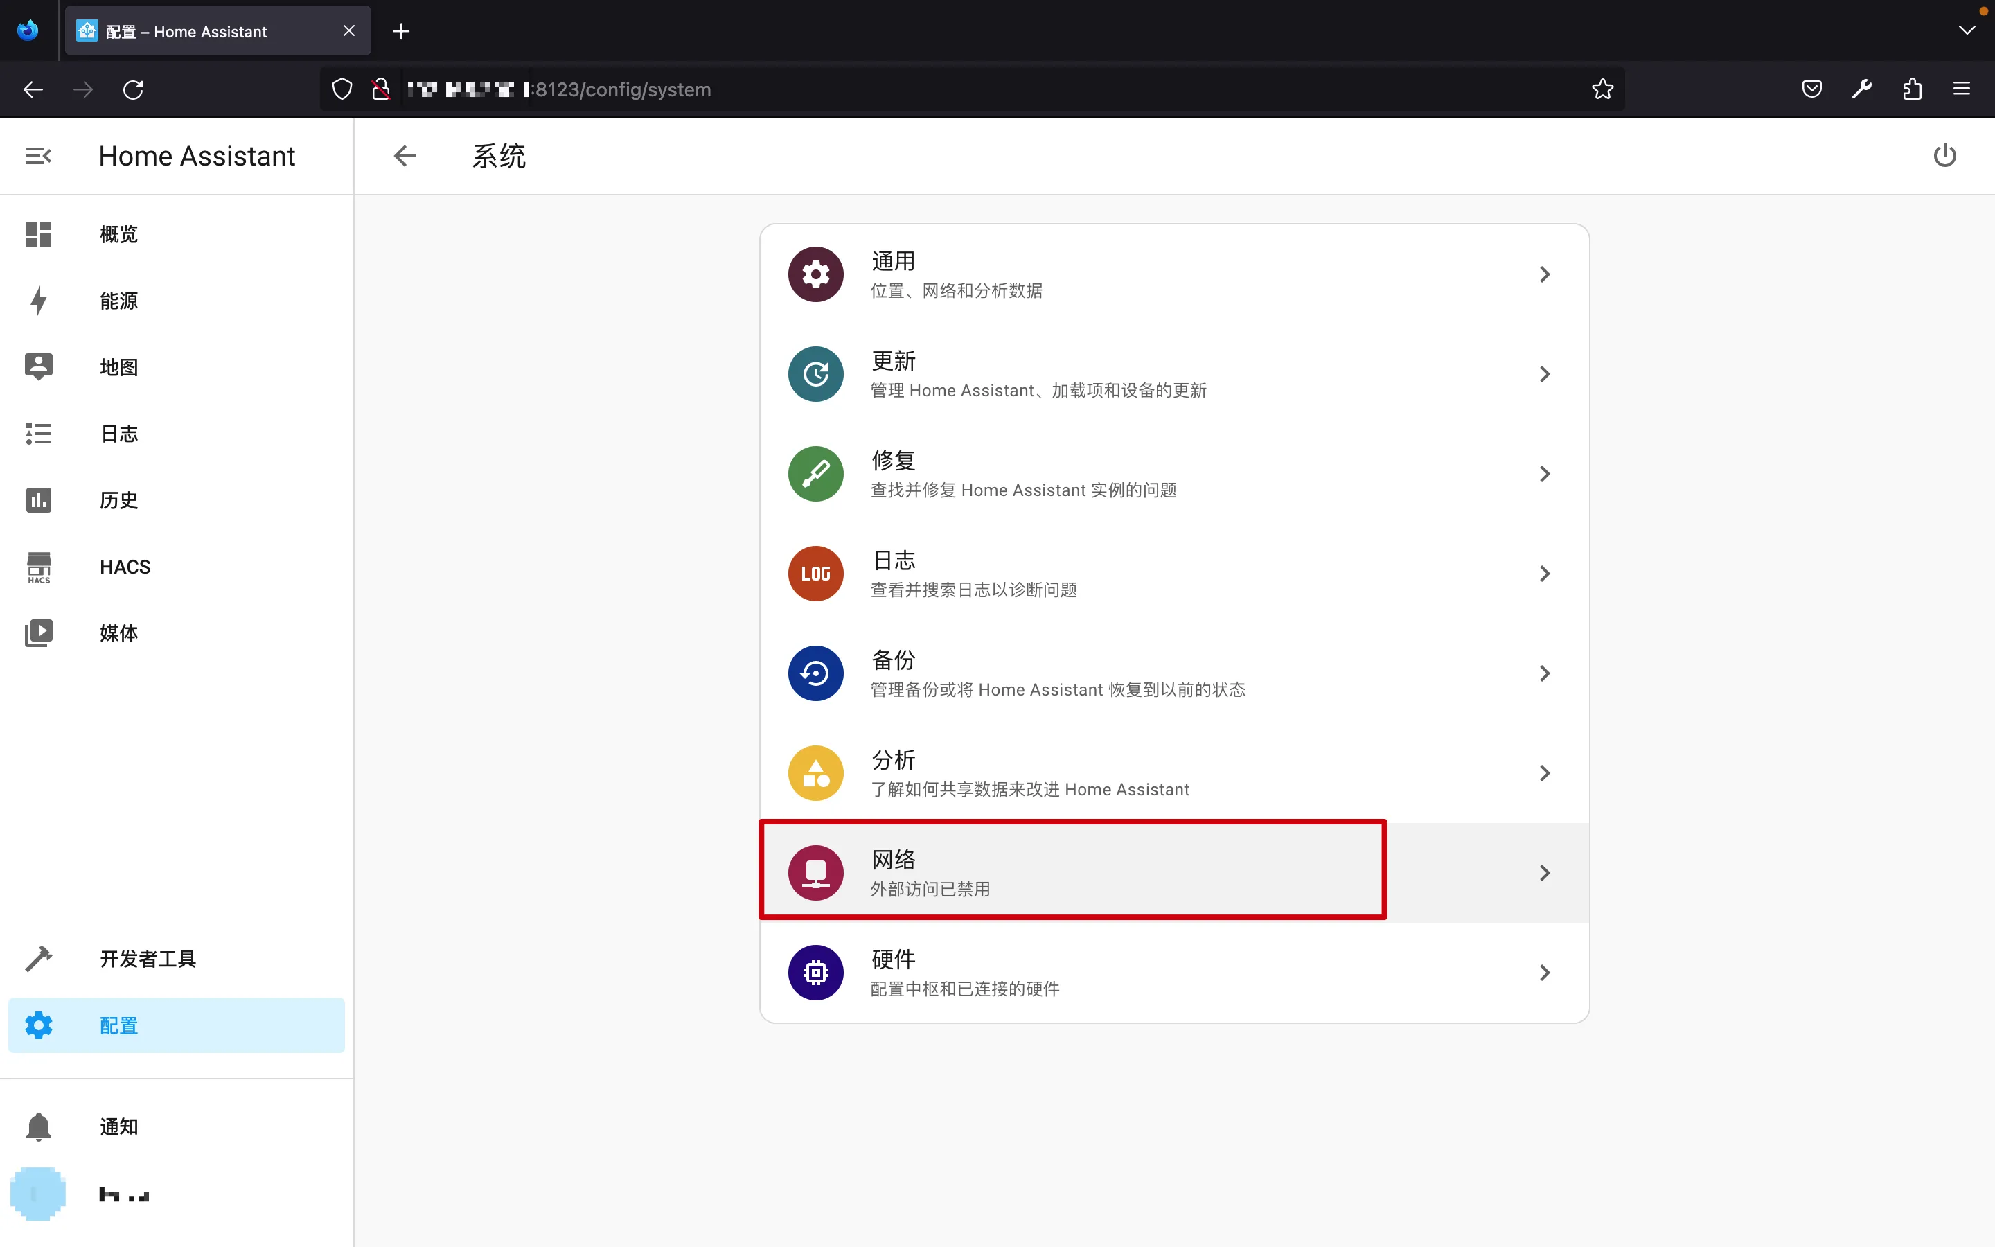Expand 通用 row chevron
1995x1247 pixels.
coord(1545,274)
